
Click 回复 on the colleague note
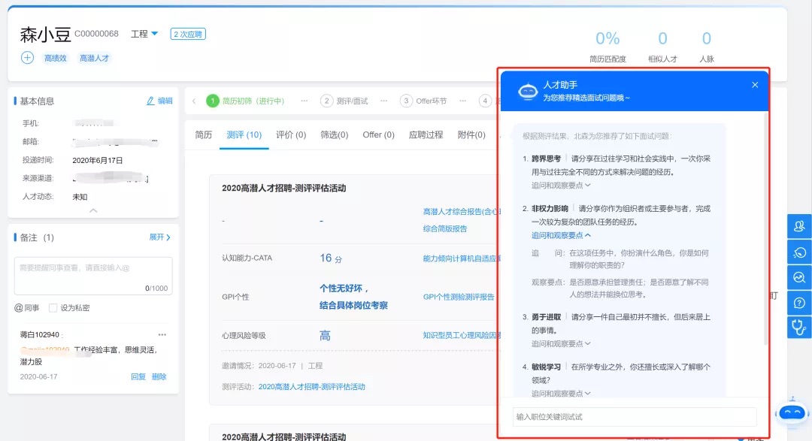point(138,376)
